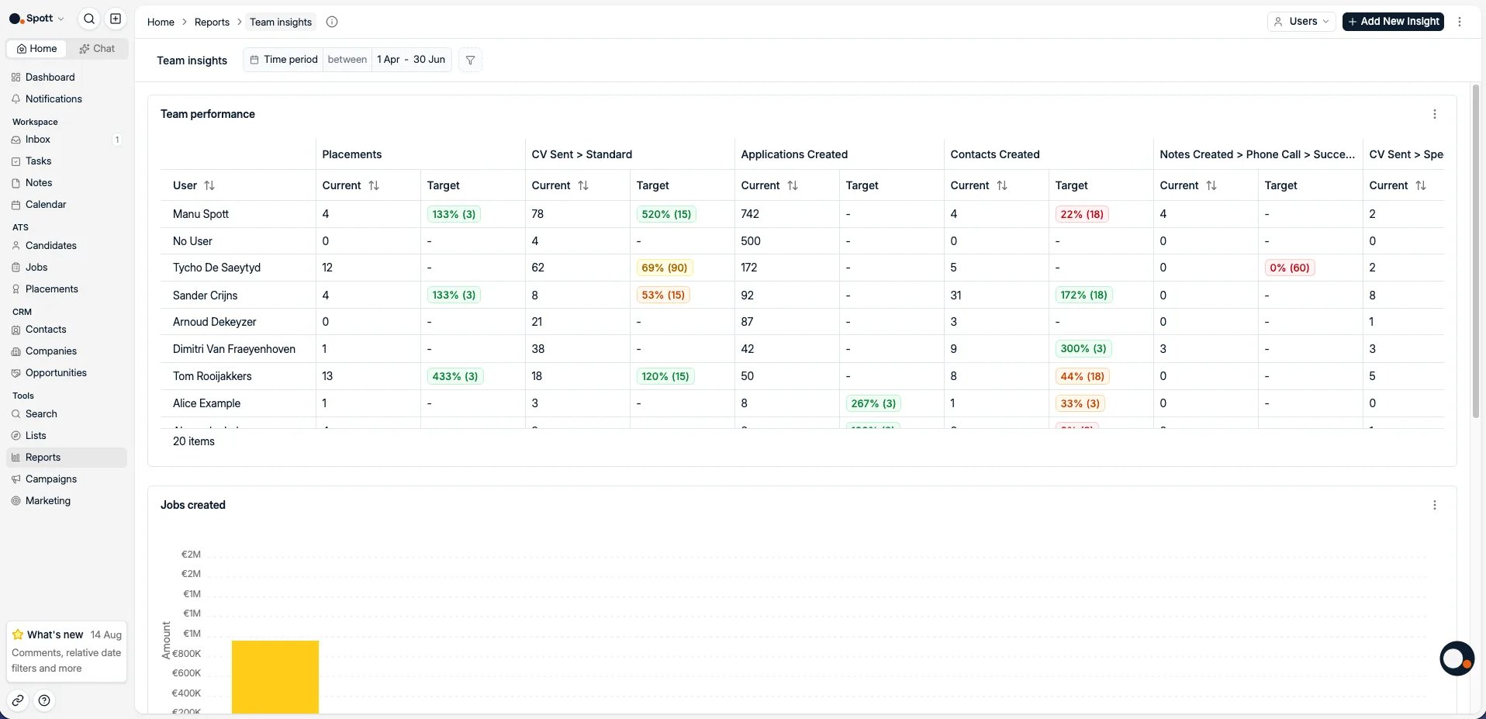Open Calendar in the sidebar
This screenshot has width=1486, height=719.
pyautogui.click(x=67, y=205)
